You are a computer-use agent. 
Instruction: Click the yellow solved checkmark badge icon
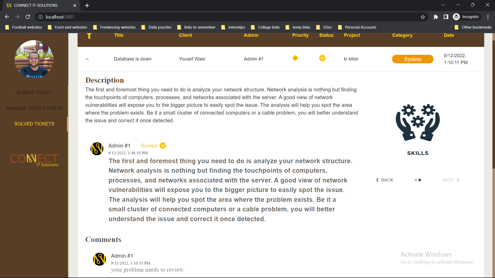pos(163,146)
